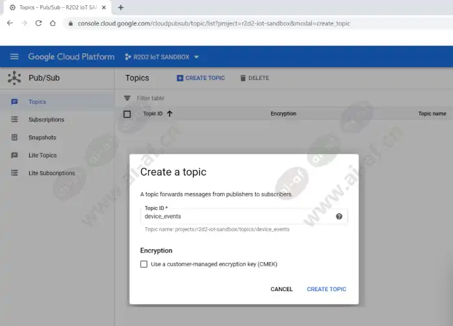Screen dimensions: 453x326
Task: Select the Topics – Pub/Sub browser tab
Action: [x=58, y=8]
